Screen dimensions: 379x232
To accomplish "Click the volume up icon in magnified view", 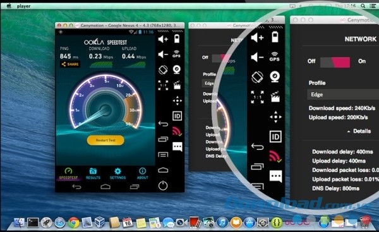I will click(257, 38).
